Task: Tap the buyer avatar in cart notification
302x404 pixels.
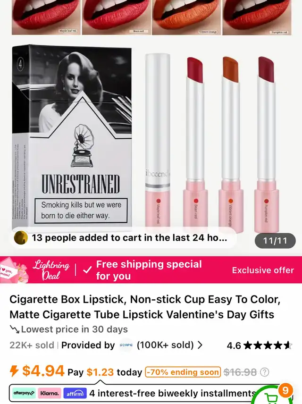Action: [x=21, y=237]
